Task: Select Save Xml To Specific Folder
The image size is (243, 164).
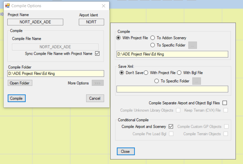Action: click(x=157, y=81)
